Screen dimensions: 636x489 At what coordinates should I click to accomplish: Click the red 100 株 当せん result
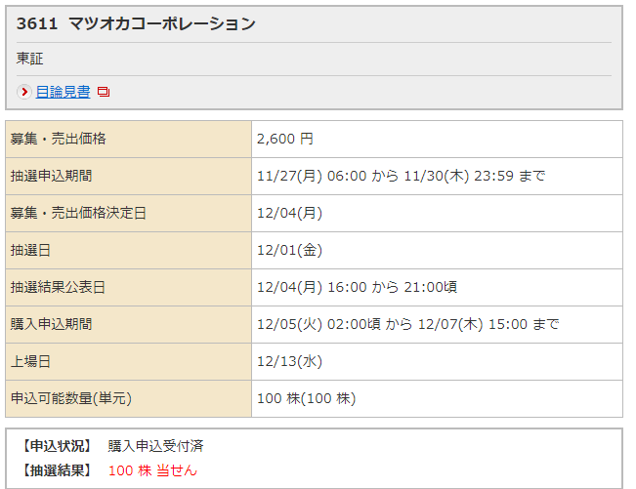pyautogui.click(x=152, y=470)
